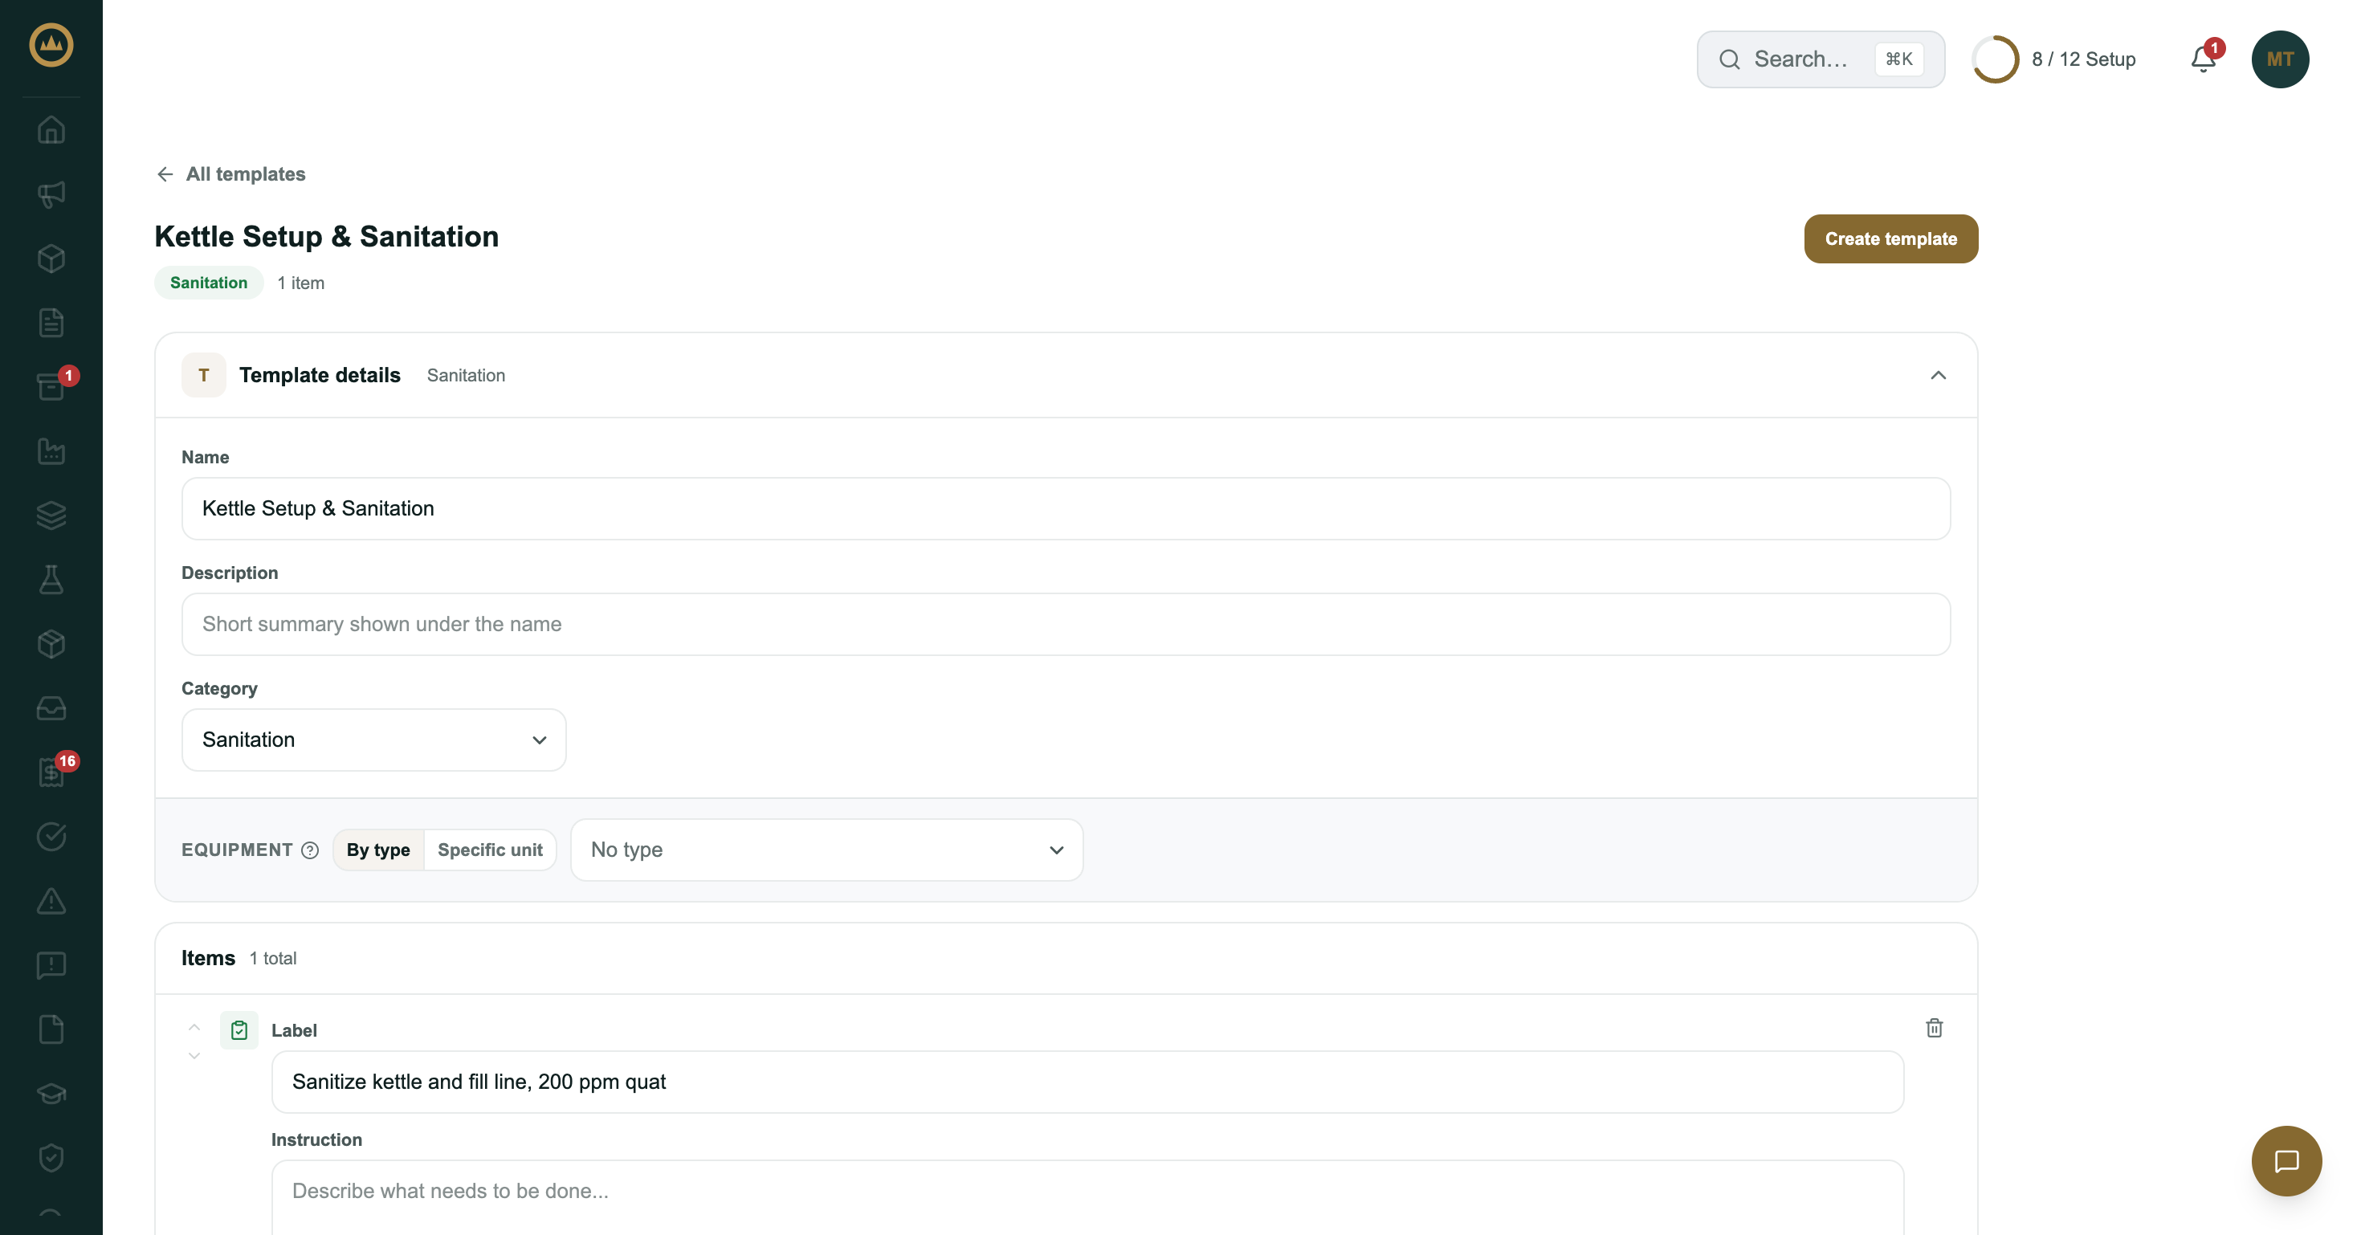Open the warning triangle icon in sidebar
The width and height of the screenshot is (2361, 1235).
point(51,901)
